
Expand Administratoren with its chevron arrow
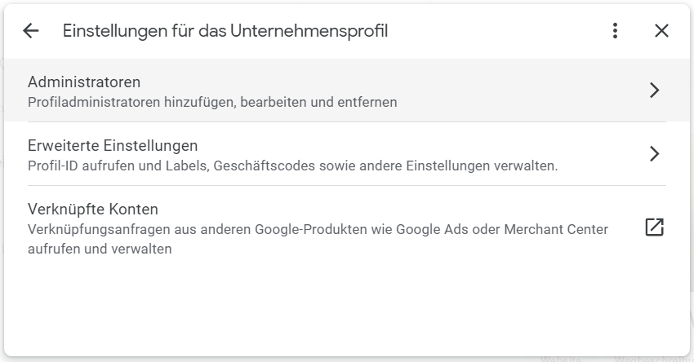click(654, 90)
